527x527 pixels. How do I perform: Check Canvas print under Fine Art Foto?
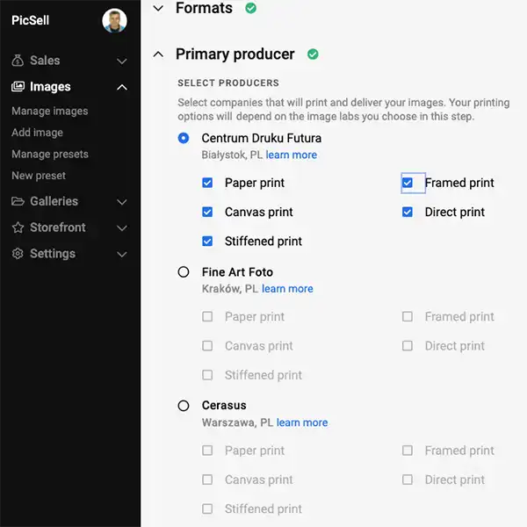(x=207, y=346)
